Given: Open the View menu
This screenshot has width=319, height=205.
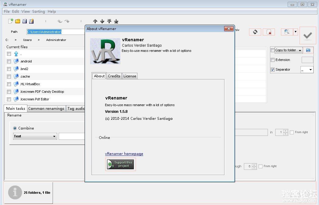Looking at the screenshot, I should (x=26, y=11).
